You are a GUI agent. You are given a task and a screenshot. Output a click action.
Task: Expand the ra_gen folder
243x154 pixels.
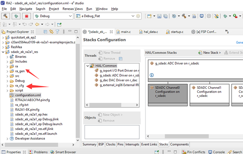pyautogui.click(x=7, y=71)
